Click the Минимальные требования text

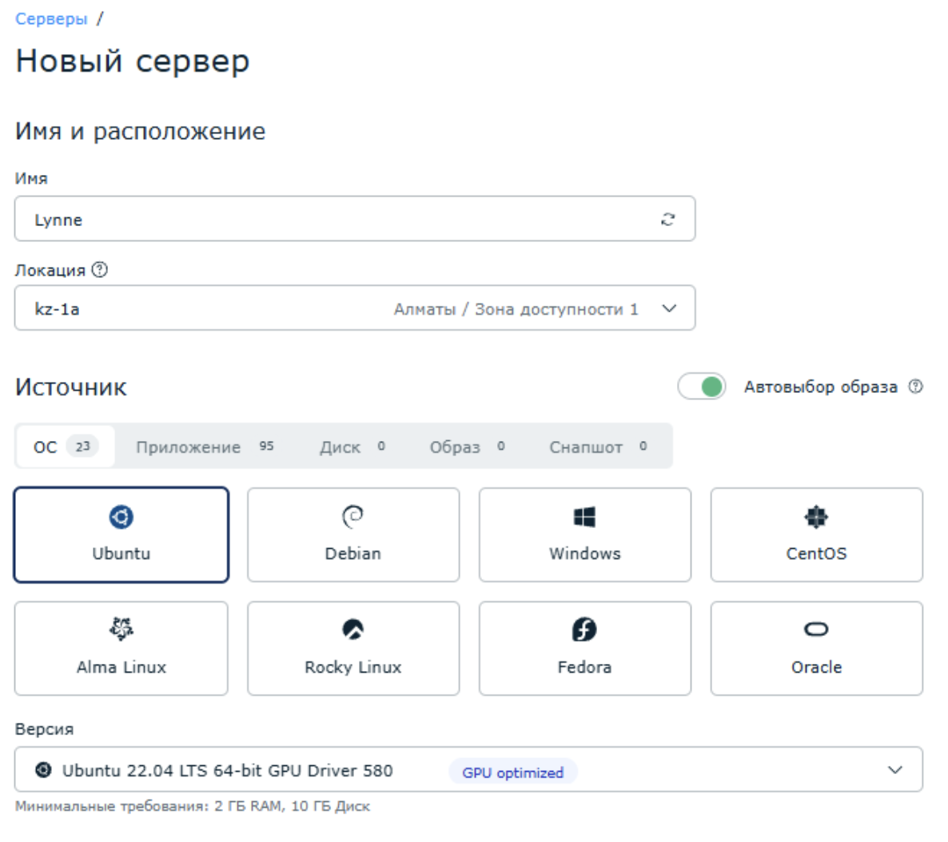coord(193,806)
